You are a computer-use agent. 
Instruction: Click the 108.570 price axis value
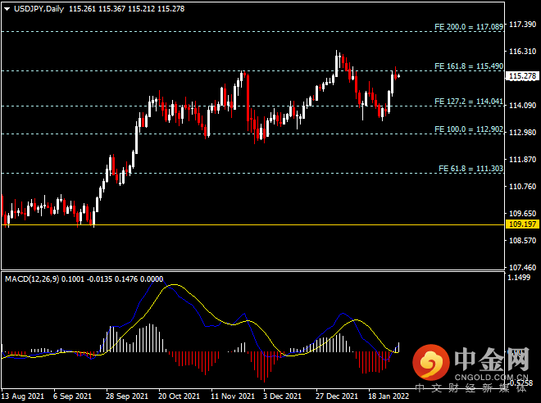tap(523, 241)
